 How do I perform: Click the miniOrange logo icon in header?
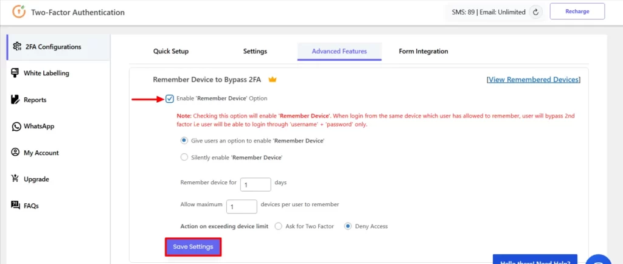[x=19, y=12]
